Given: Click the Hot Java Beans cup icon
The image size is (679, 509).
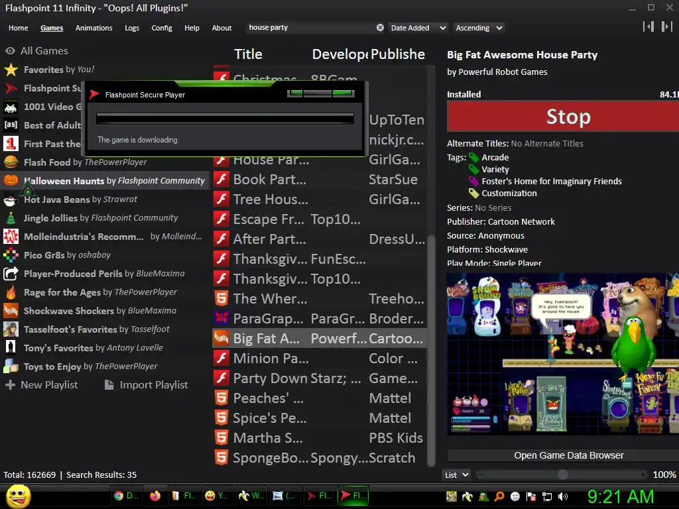Looking at the screenshot, I should pyautogui.click(x=11, y=199).
